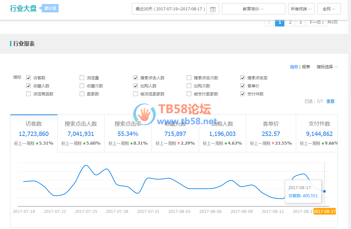351x229 pixels.
Task: Uncheck the 访客数 checkbox
Action: [28, 78]
